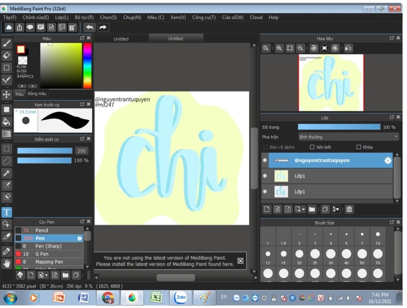This screenshot has height=308, width=407.
Task: Delete layer with trash icon
Action: [349, 209]
